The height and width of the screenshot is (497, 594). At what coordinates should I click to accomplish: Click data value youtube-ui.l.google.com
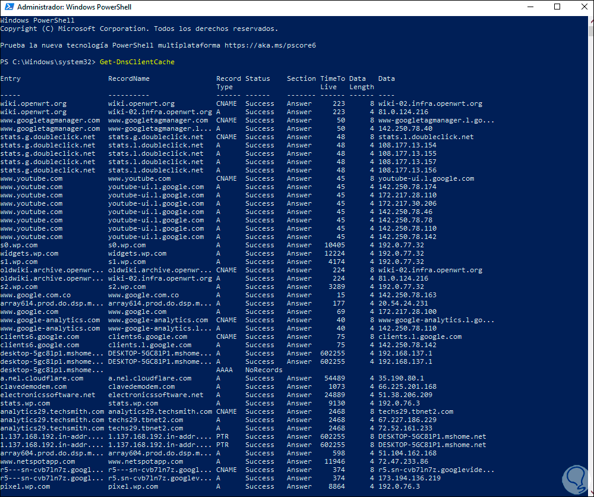426,178
